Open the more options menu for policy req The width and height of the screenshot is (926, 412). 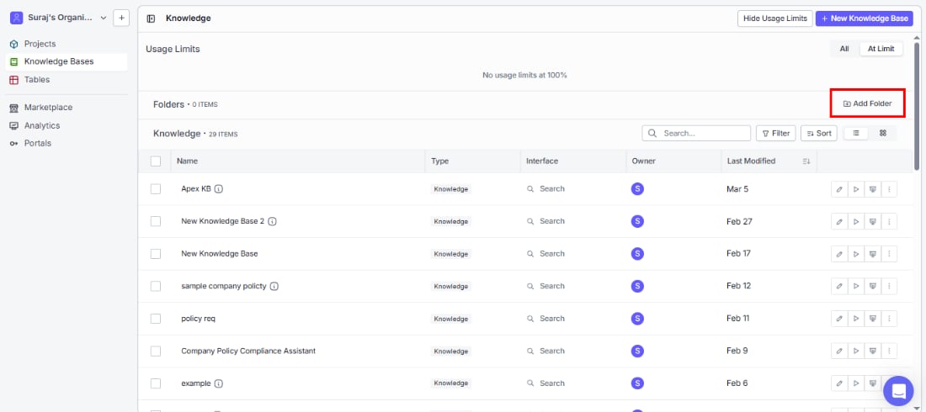click(889, 319)
